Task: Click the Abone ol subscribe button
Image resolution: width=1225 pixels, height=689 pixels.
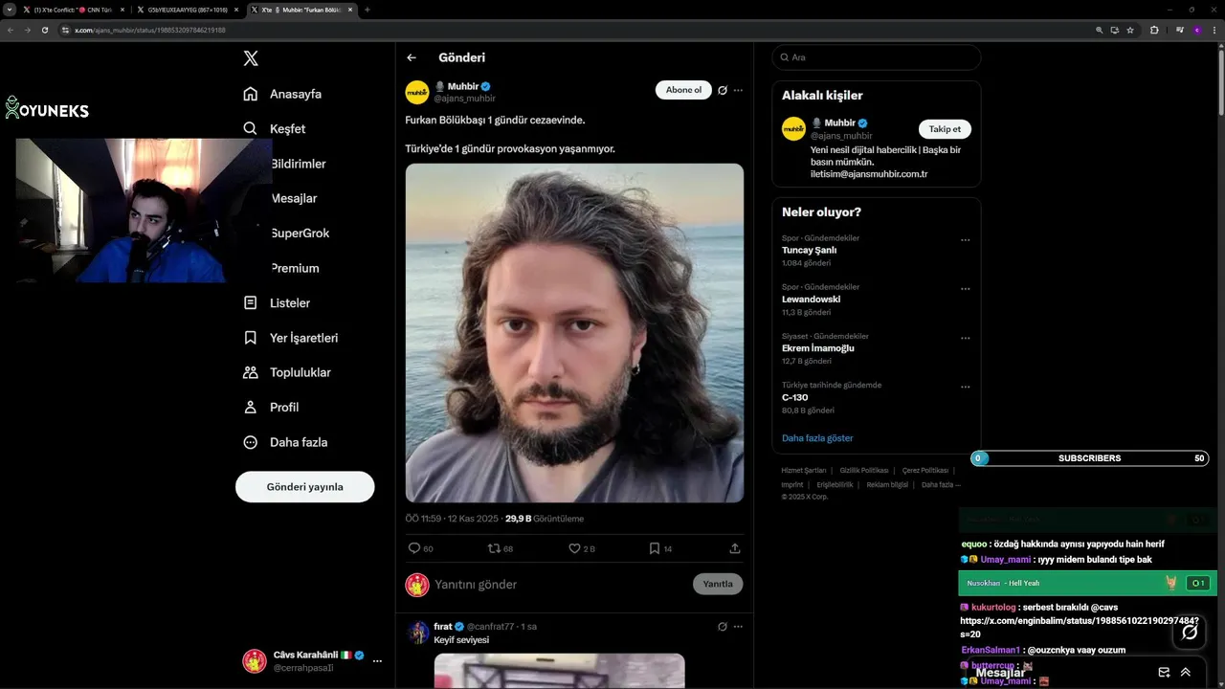Action: point(683,90)
